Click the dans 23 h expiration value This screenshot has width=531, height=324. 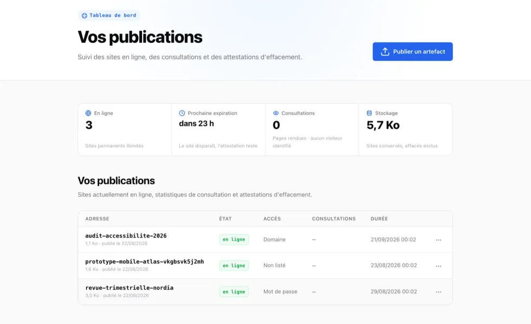click(196, 124)
